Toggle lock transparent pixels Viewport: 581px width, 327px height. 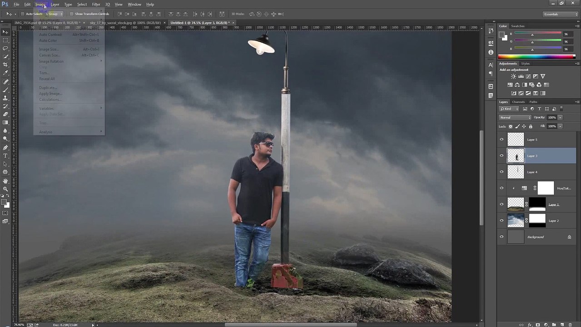[x=511, y=126]
